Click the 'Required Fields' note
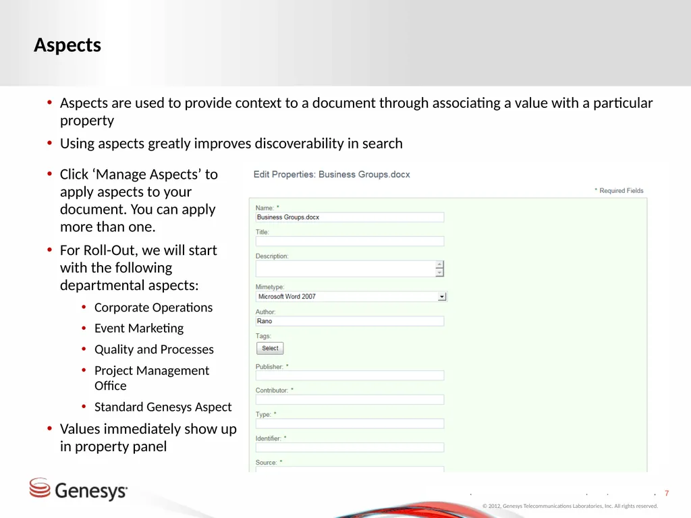This screenshot has width=691, height=518. pyautogui.click(x=619, y=191)
